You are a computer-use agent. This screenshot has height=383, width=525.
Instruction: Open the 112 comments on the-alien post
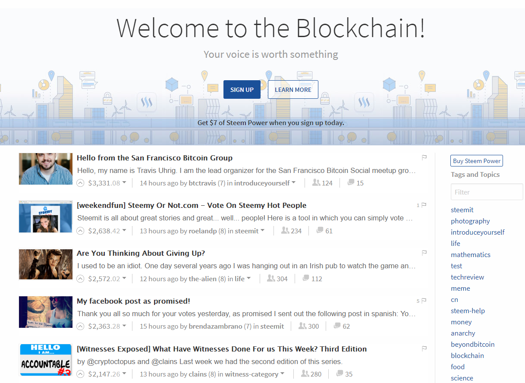point(312,279)
